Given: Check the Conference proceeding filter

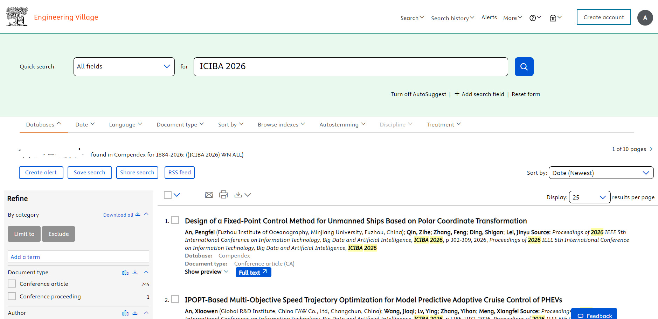Looking at the screenshot, I should pyautogui.click(x=12, y=296).
